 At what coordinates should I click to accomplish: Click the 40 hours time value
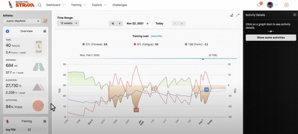point(13,46)
